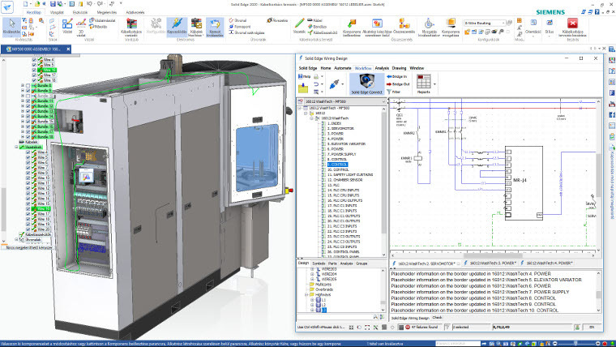Click the Útvonal route tool

coord(237,20)
